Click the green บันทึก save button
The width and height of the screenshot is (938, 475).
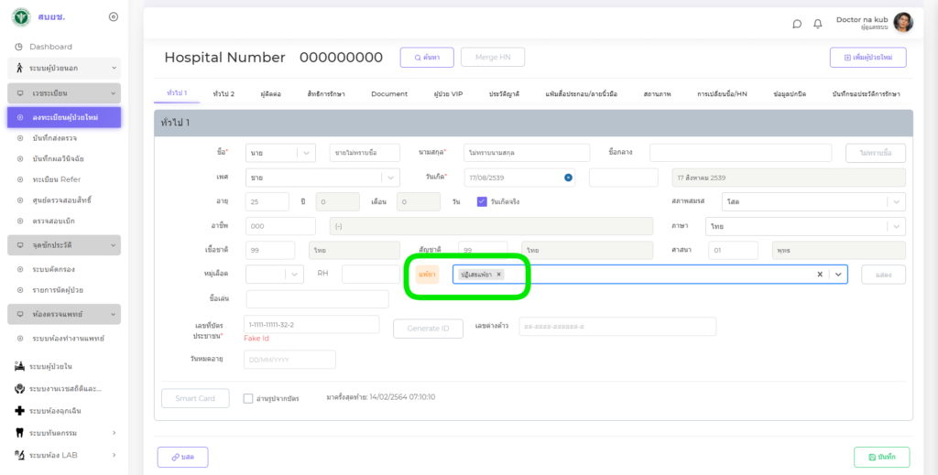click(880, 457)
